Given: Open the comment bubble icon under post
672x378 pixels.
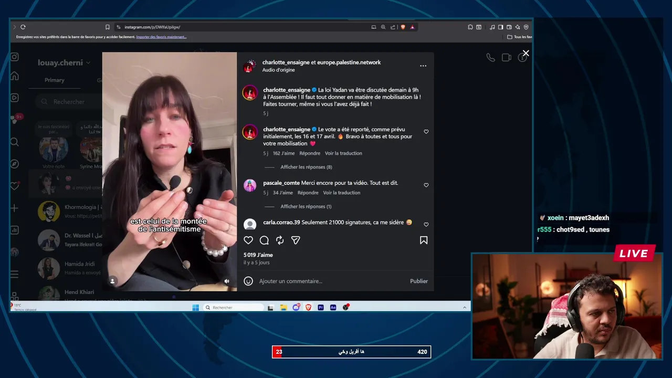Looking at the screenshot, I should tap(264, 240).
